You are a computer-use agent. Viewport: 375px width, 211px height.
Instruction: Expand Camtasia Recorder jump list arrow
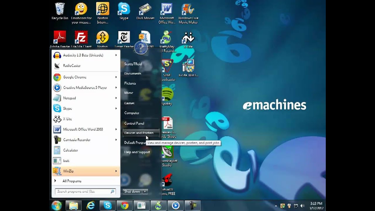(x=116, y=140)
